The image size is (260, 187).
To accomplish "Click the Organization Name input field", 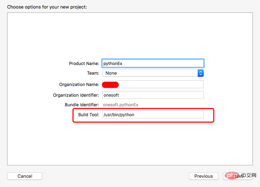I will pyautogui.click(x=160, y=84).
